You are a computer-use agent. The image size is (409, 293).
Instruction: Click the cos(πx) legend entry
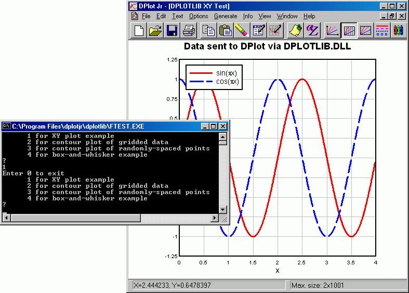(227, 82)
